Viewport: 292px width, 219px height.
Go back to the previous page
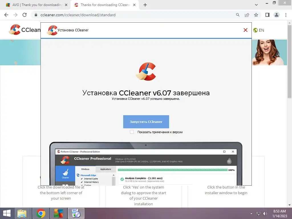6,15
